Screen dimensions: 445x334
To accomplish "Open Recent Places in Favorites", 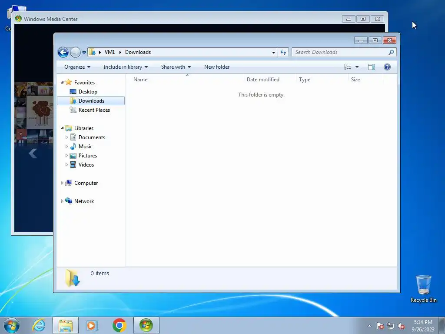I will tap(94, 110).
